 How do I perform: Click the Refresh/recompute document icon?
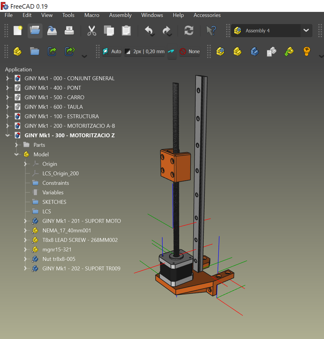[x=189, y=31]
